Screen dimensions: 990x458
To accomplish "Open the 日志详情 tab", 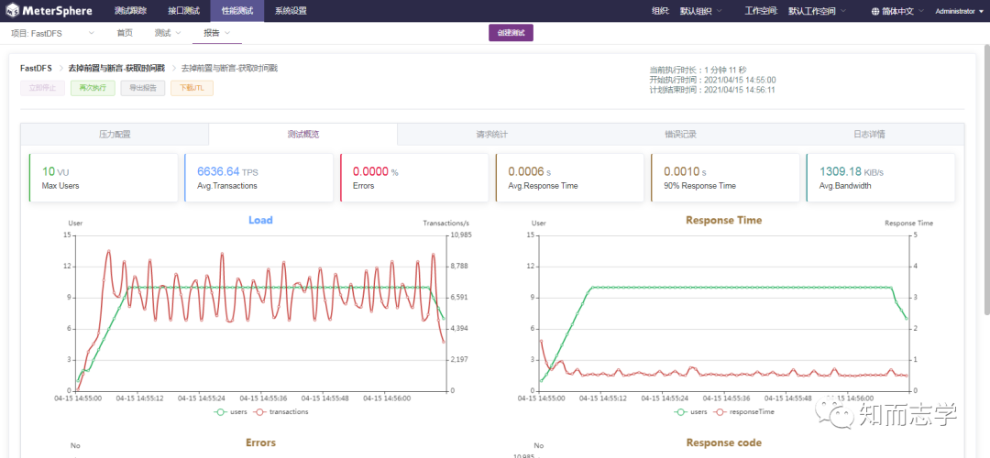I will (869, 135).
